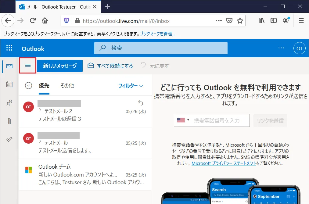The image size is (309, 204).
Task: Save page to Pocket
Action: tap(229, 21)
